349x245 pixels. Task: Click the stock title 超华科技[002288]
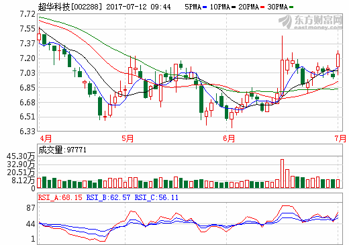[70, 7]
